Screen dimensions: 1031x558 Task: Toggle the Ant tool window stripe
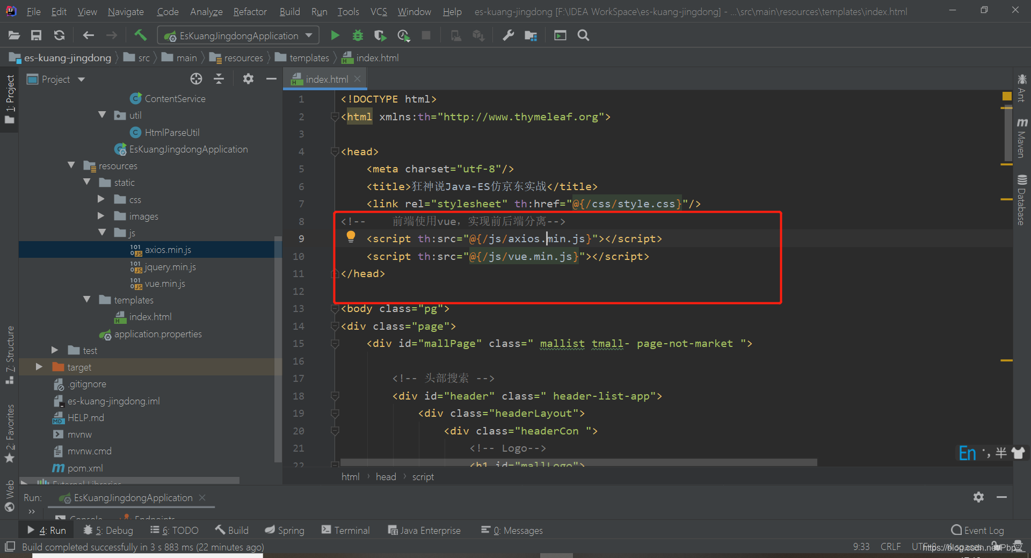point(1022,88)
